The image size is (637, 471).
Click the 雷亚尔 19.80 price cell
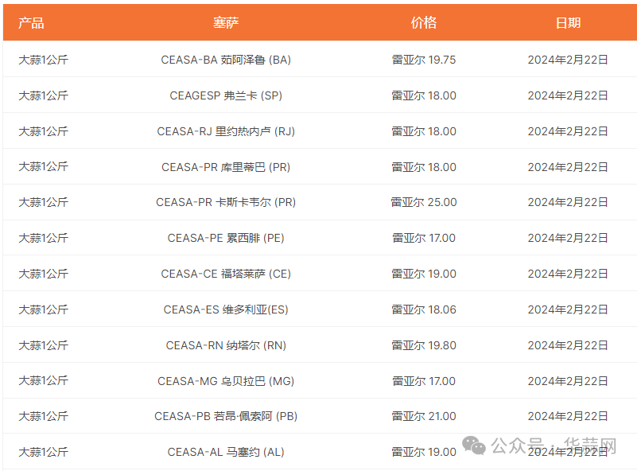424,345
